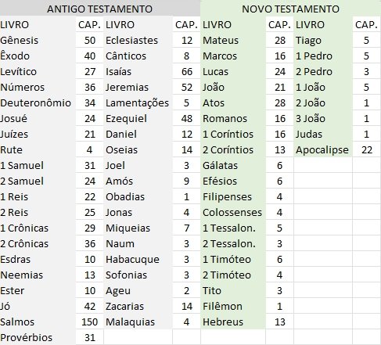381x345 pixels.
Task: Select the empty cell below Apocalipse
Action: (x=323, y=165)
